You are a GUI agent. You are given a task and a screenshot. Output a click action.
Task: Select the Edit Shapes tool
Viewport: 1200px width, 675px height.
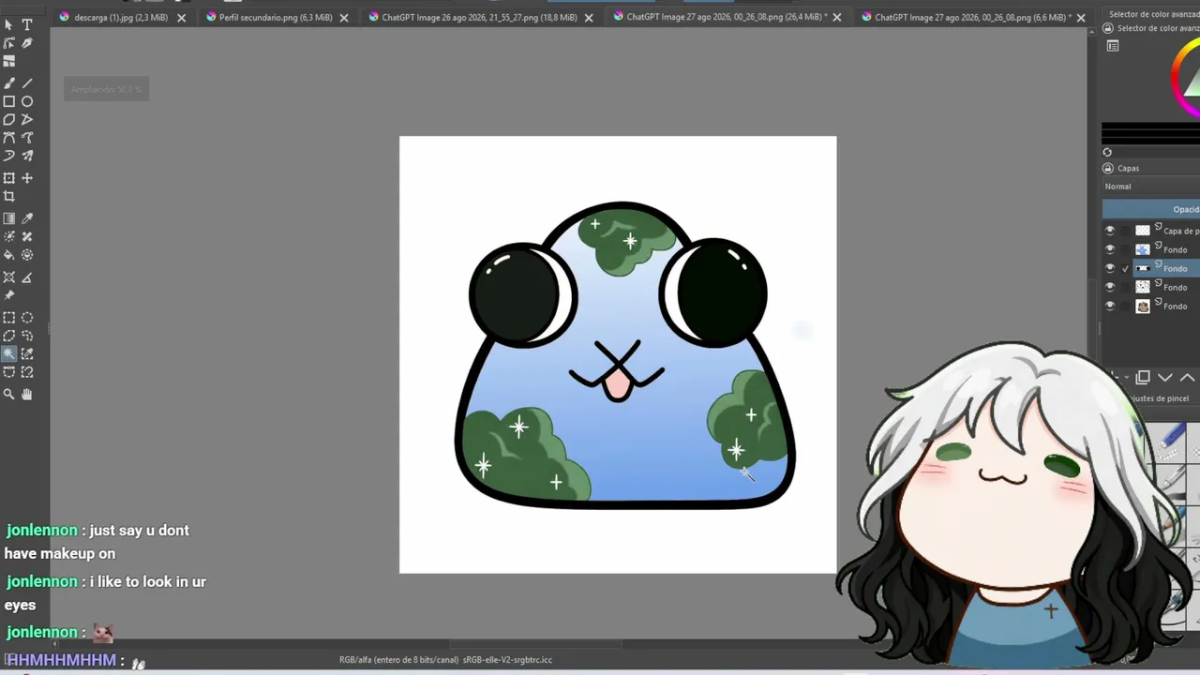9,43
